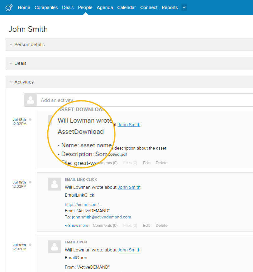Select the People tab
The image size is (253, 272).
[x=85, y=7]
